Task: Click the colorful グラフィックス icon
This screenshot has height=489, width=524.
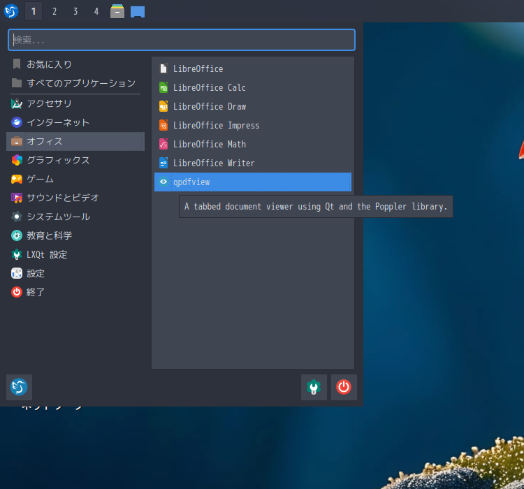Action: pos(17,160)
